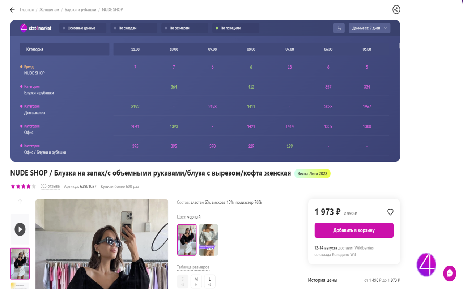Image resolution: width=463 pixels, height=289 pixels.
Task: Select the white blouse color thumbnail
Action: pyautogui.click(x=208, y=240)
